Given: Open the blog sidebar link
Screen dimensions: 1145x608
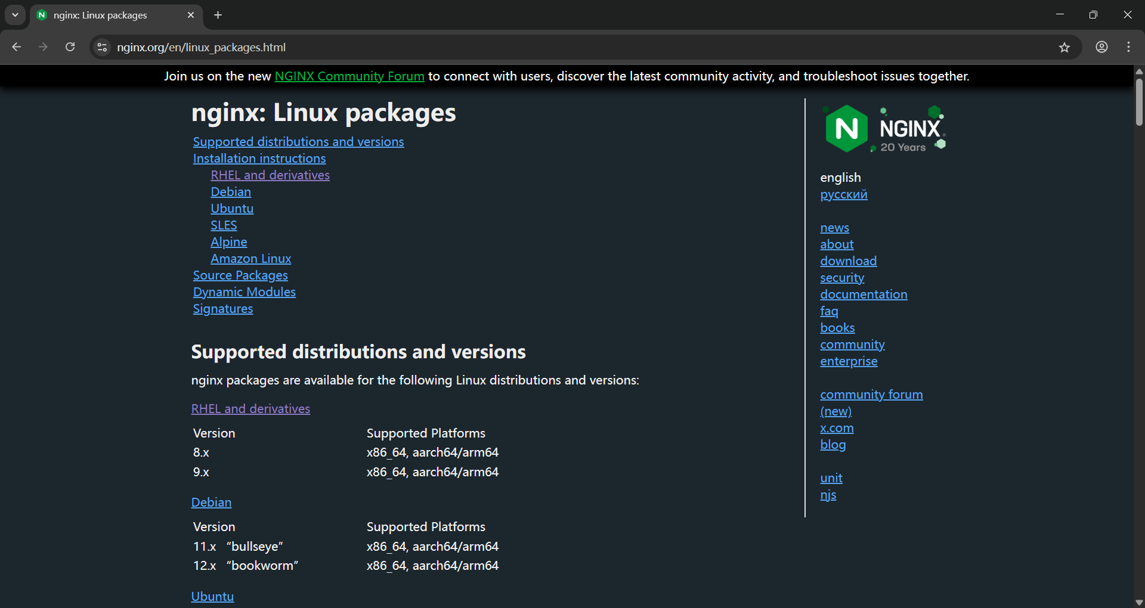Looking at the screenshot, I should 833,445.
